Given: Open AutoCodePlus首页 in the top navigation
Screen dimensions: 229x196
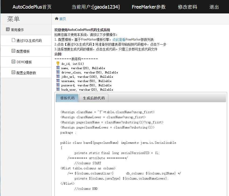Looking at the screenshot, I should [x=32, y=7].
